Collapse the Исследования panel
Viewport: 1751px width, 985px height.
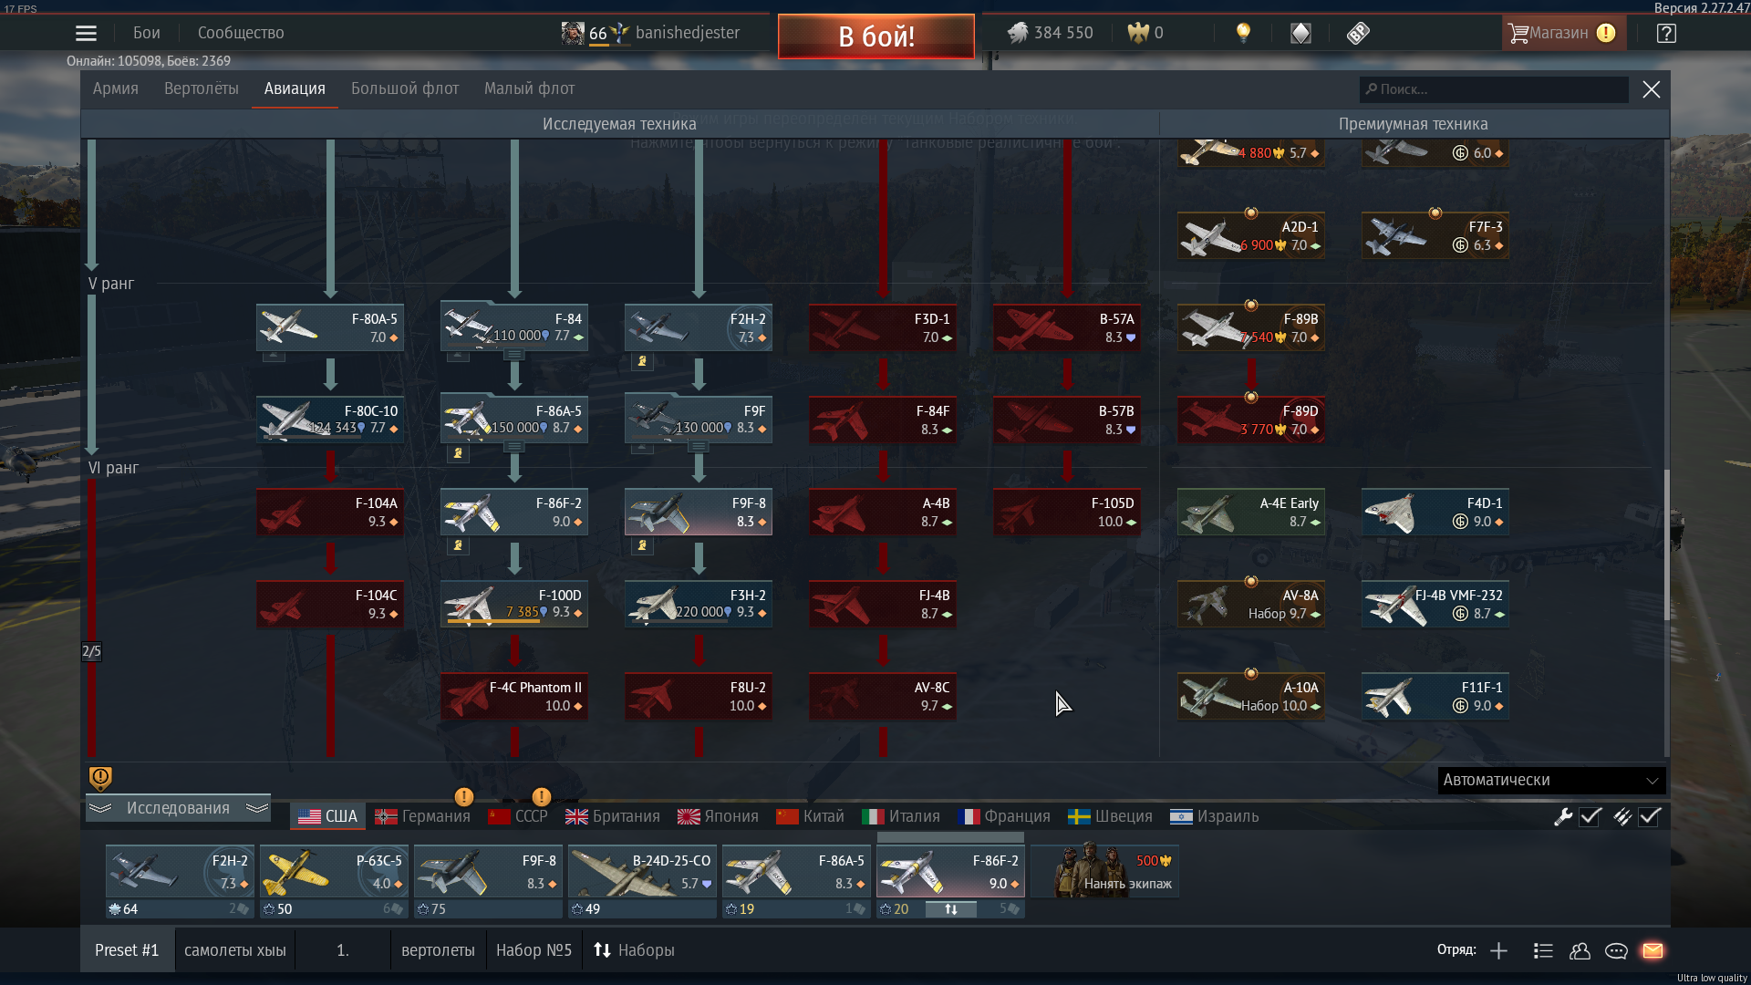178,809
